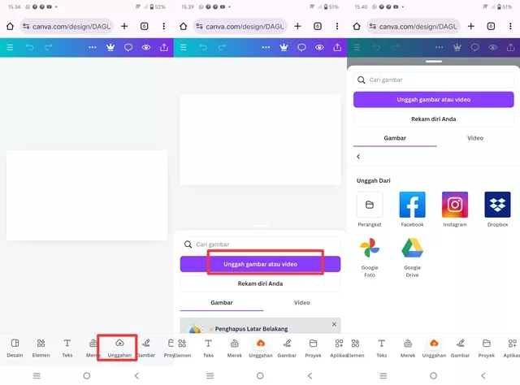This screenshot has width=520, height=385.
Task: Tap Android back button in left phone
Action: tap(136, 376)
